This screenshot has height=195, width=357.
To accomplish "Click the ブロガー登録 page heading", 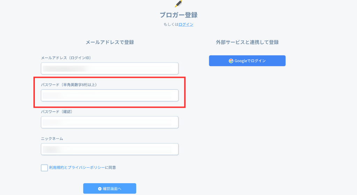I will click(178, 15).
